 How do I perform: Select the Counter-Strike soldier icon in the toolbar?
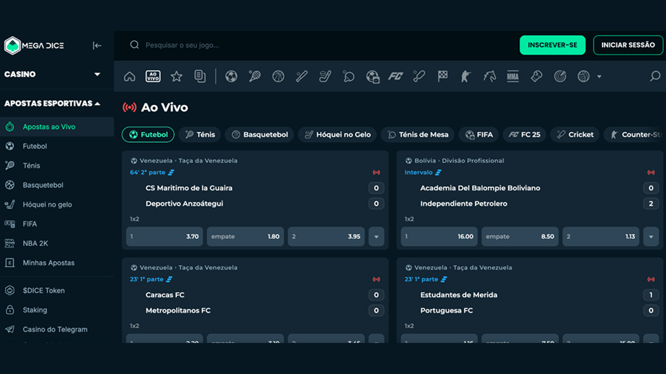(x=465, y=76)
